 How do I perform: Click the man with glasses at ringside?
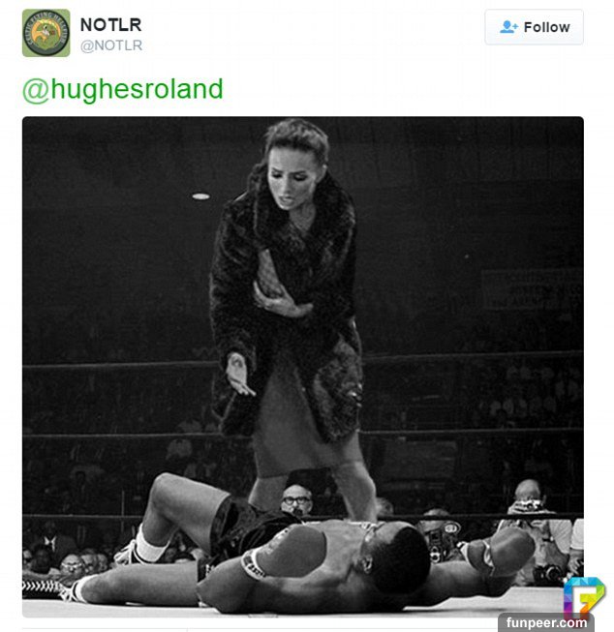tap(297, 500)
